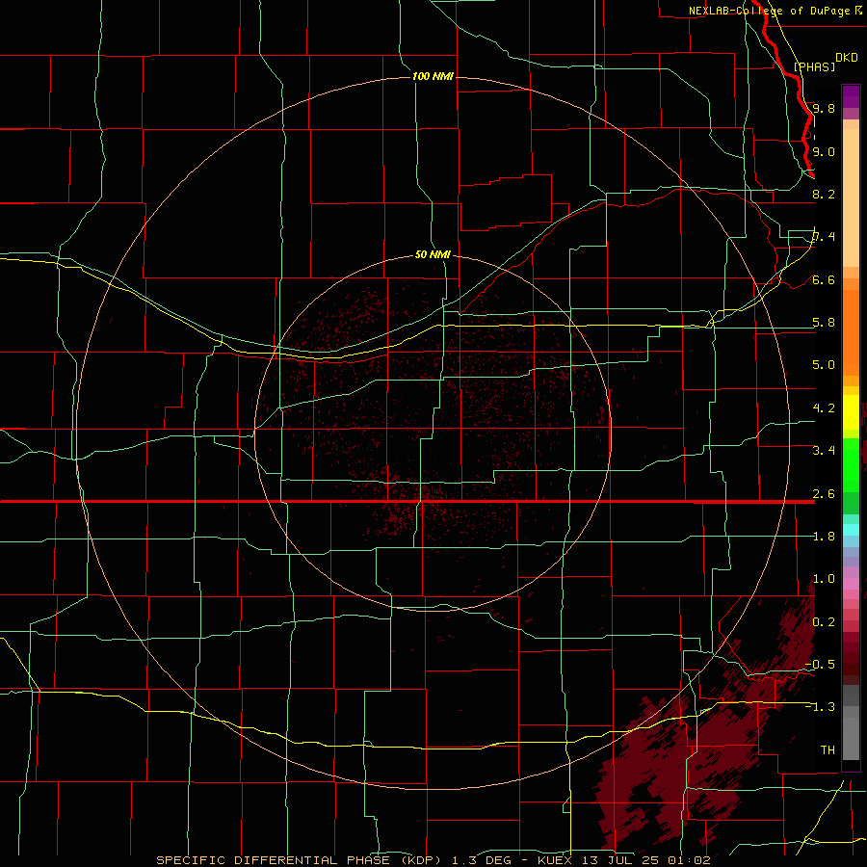Click the 3.4 value on the scale
The image size is (867, 867).
(824, 451)
